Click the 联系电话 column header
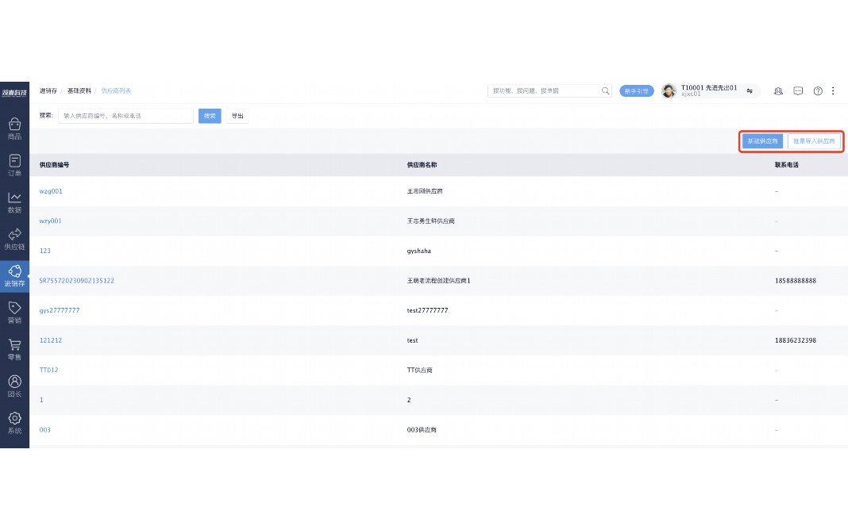The image size is (848, 530). tap(786, 165)
